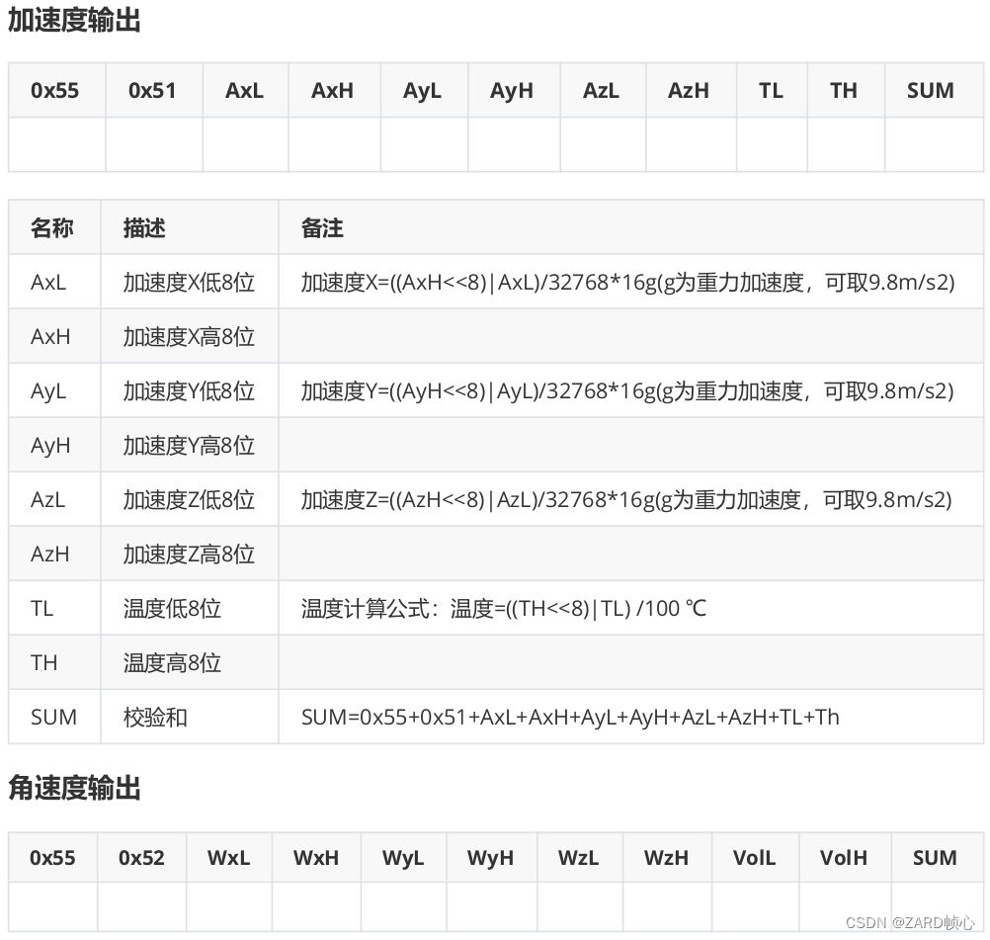Image resolution: width=990 pixels, height=940 pixels.
Task: Click the AzL column header cell
Action: coord(603,90)
